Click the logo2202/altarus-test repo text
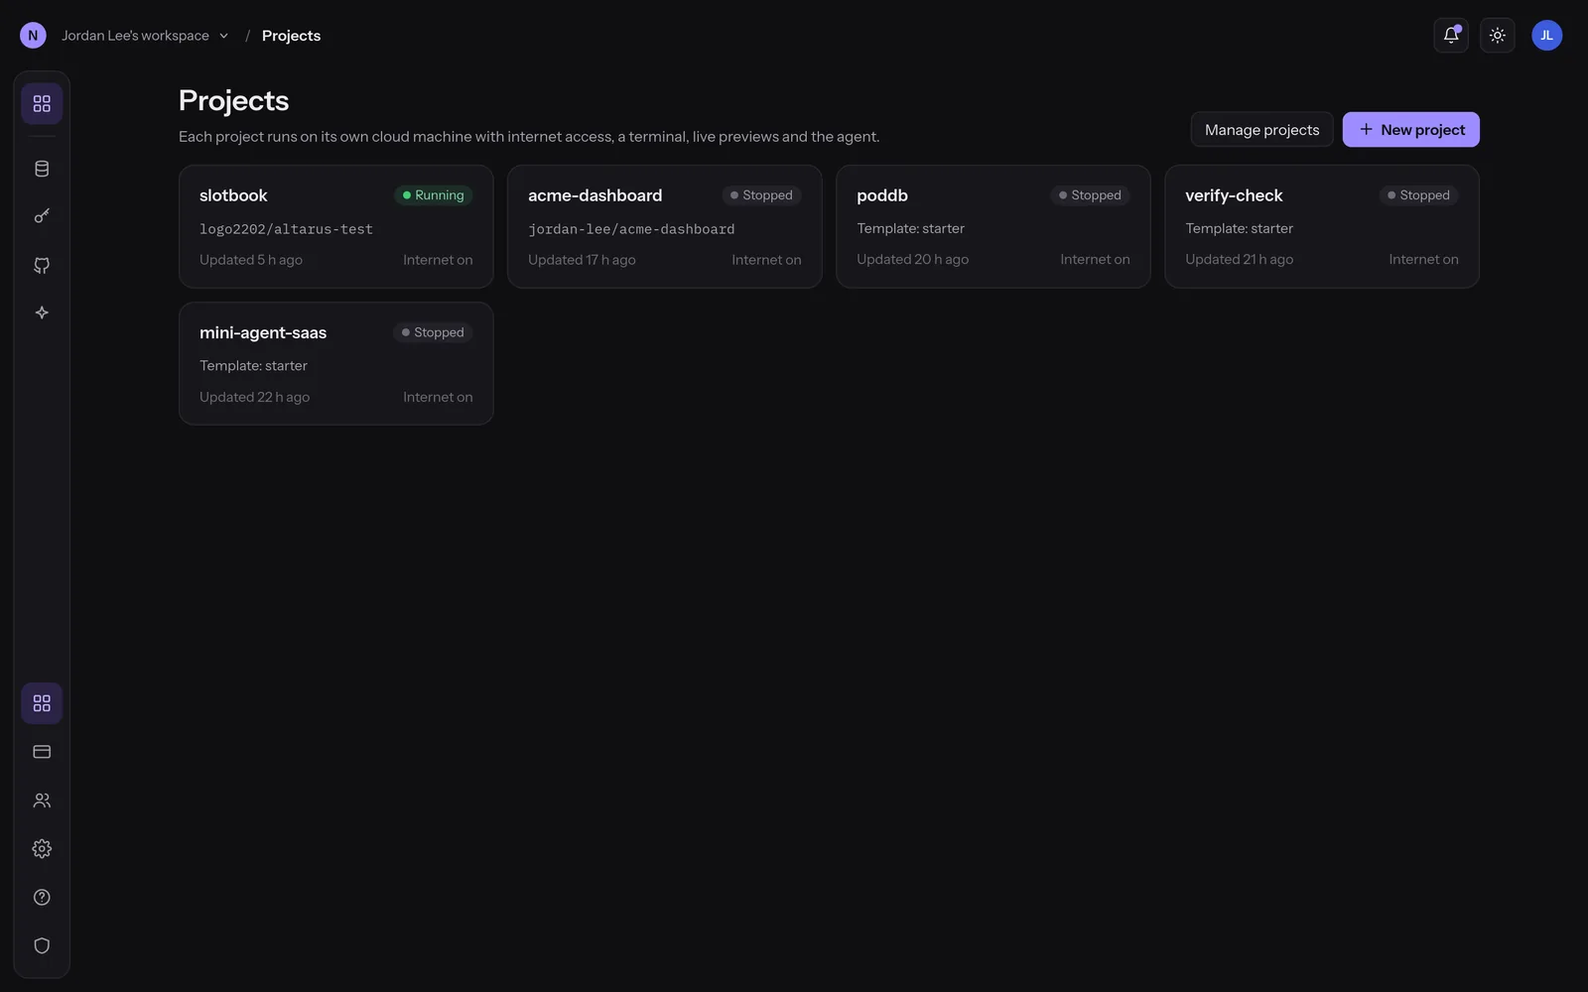This screenshot has width=1588, height=992. 286,229
